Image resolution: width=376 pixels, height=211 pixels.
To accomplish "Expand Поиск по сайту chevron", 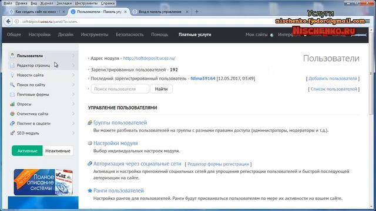I will point(73,84).
